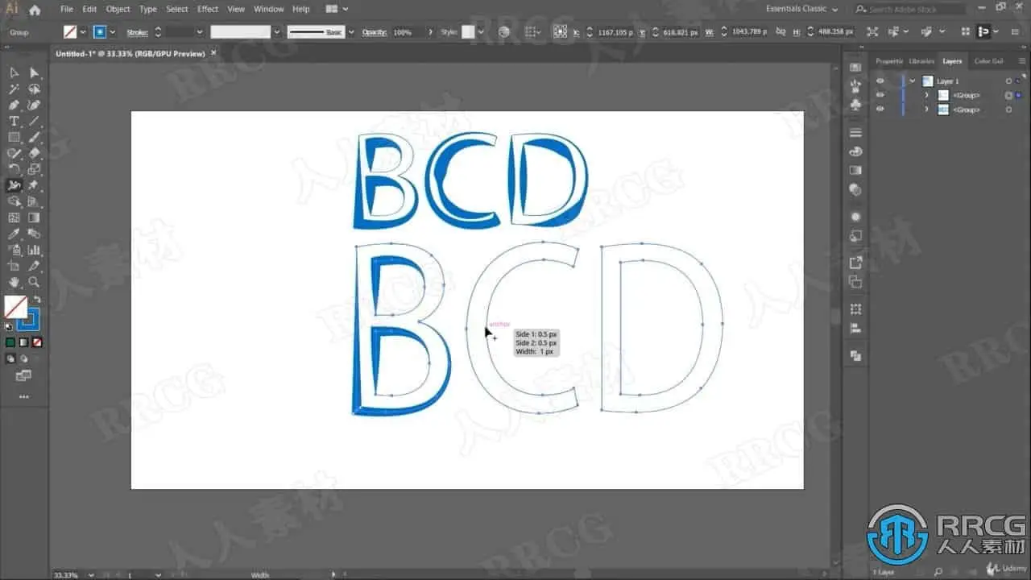The width and height of the screenshot is (1031, 580).
Task: Click Layer 1 target circle
Action: coord(1008,81)
